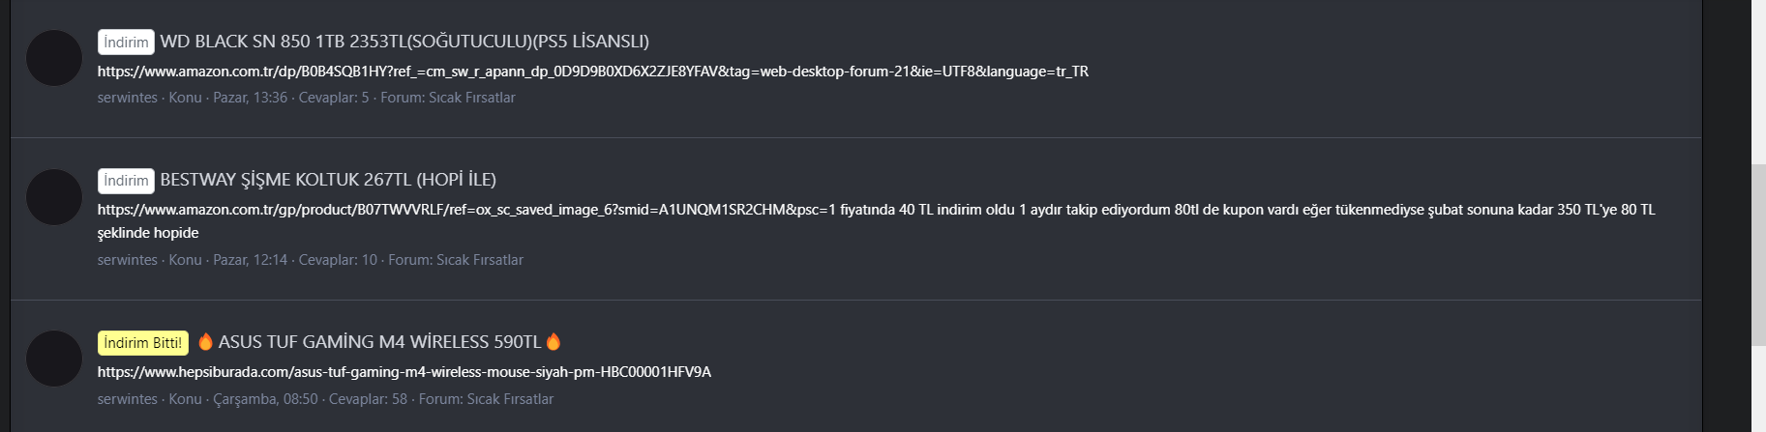Click serwintes username under WD BLACK thread

coord(128,98)
